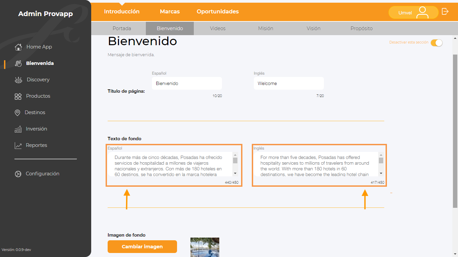Click the Inglés page title field
The image size is (458, 257).
pos(289,83)
